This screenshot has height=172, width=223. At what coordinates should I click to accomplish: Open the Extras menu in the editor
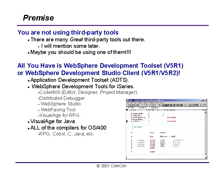[162, 103]
